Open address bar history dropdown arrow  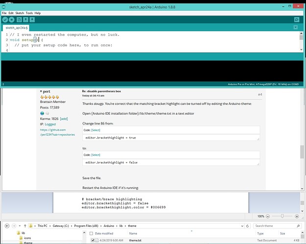click(242, 226)
